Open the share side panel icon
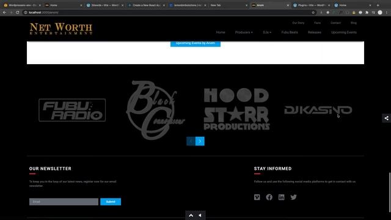 (x=387, y=118)
